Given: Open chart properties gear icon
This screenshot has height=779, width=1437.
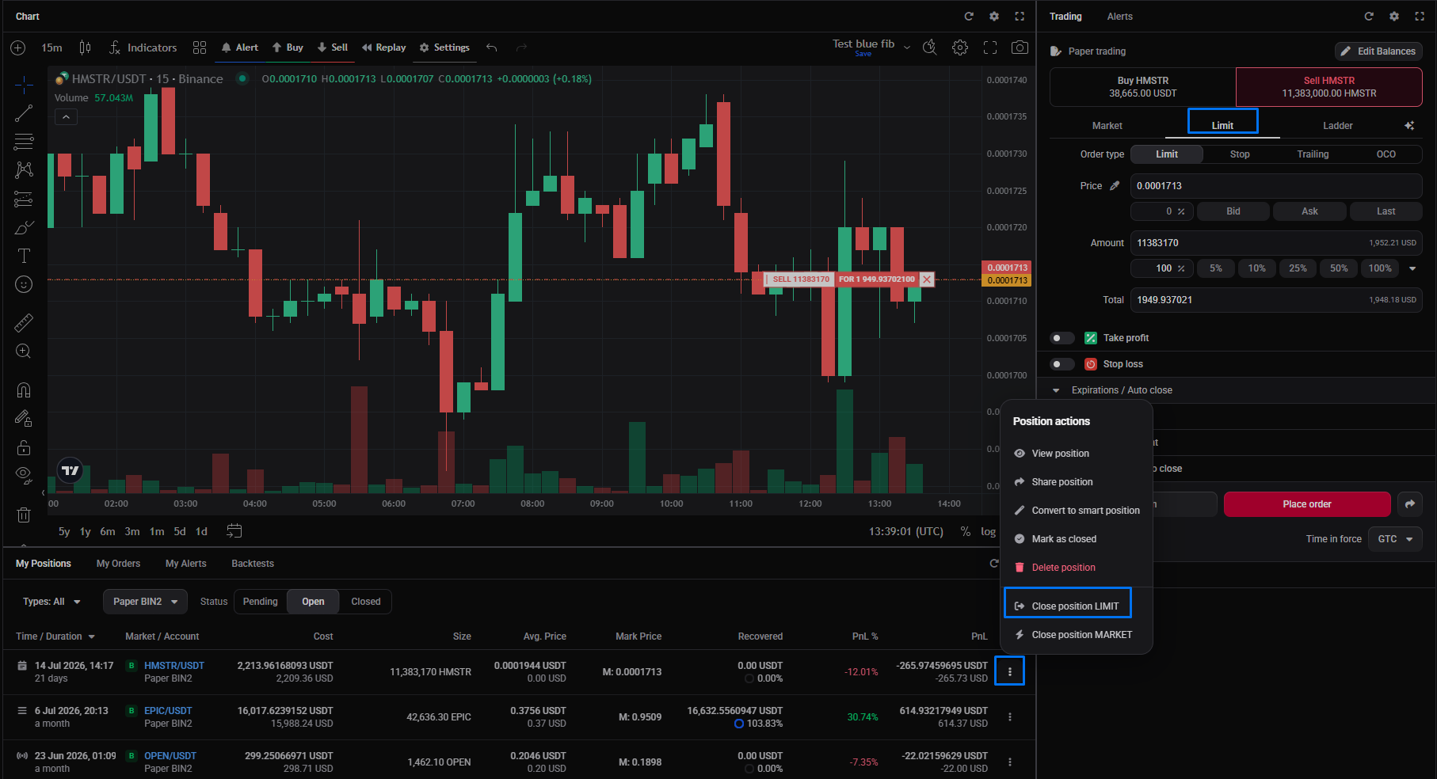Looking at the screenshot, I should coord(960,47).
